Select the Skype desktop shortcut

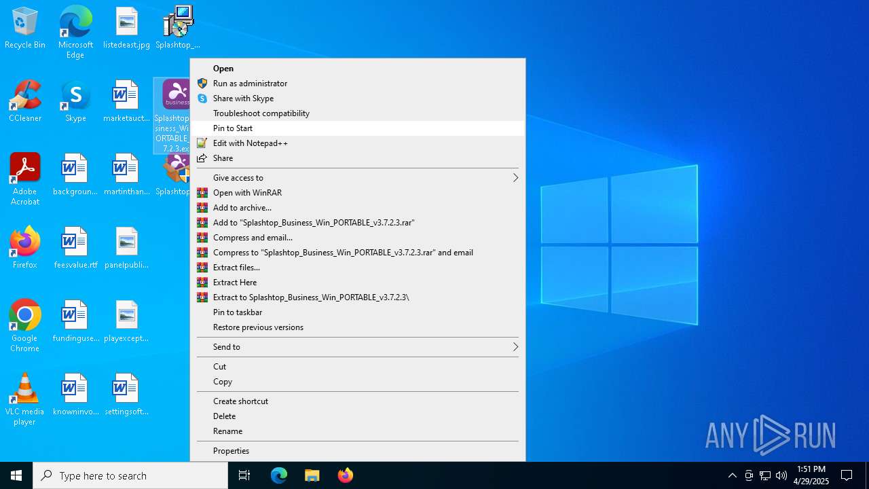click(75, 102)
